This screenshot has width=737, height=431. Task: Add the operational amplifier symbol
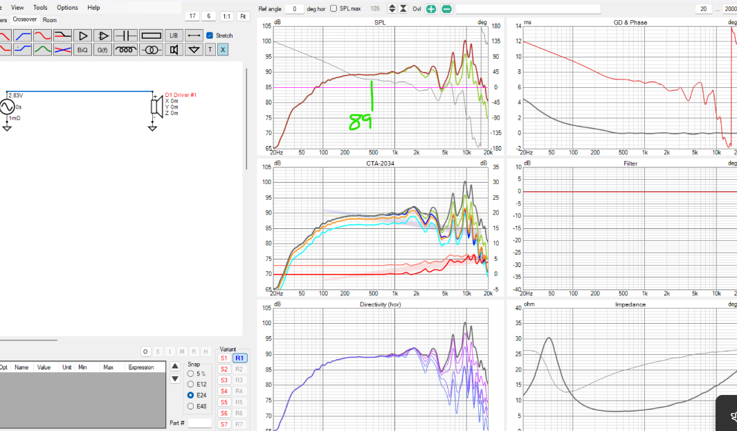[x=102, y=36]
